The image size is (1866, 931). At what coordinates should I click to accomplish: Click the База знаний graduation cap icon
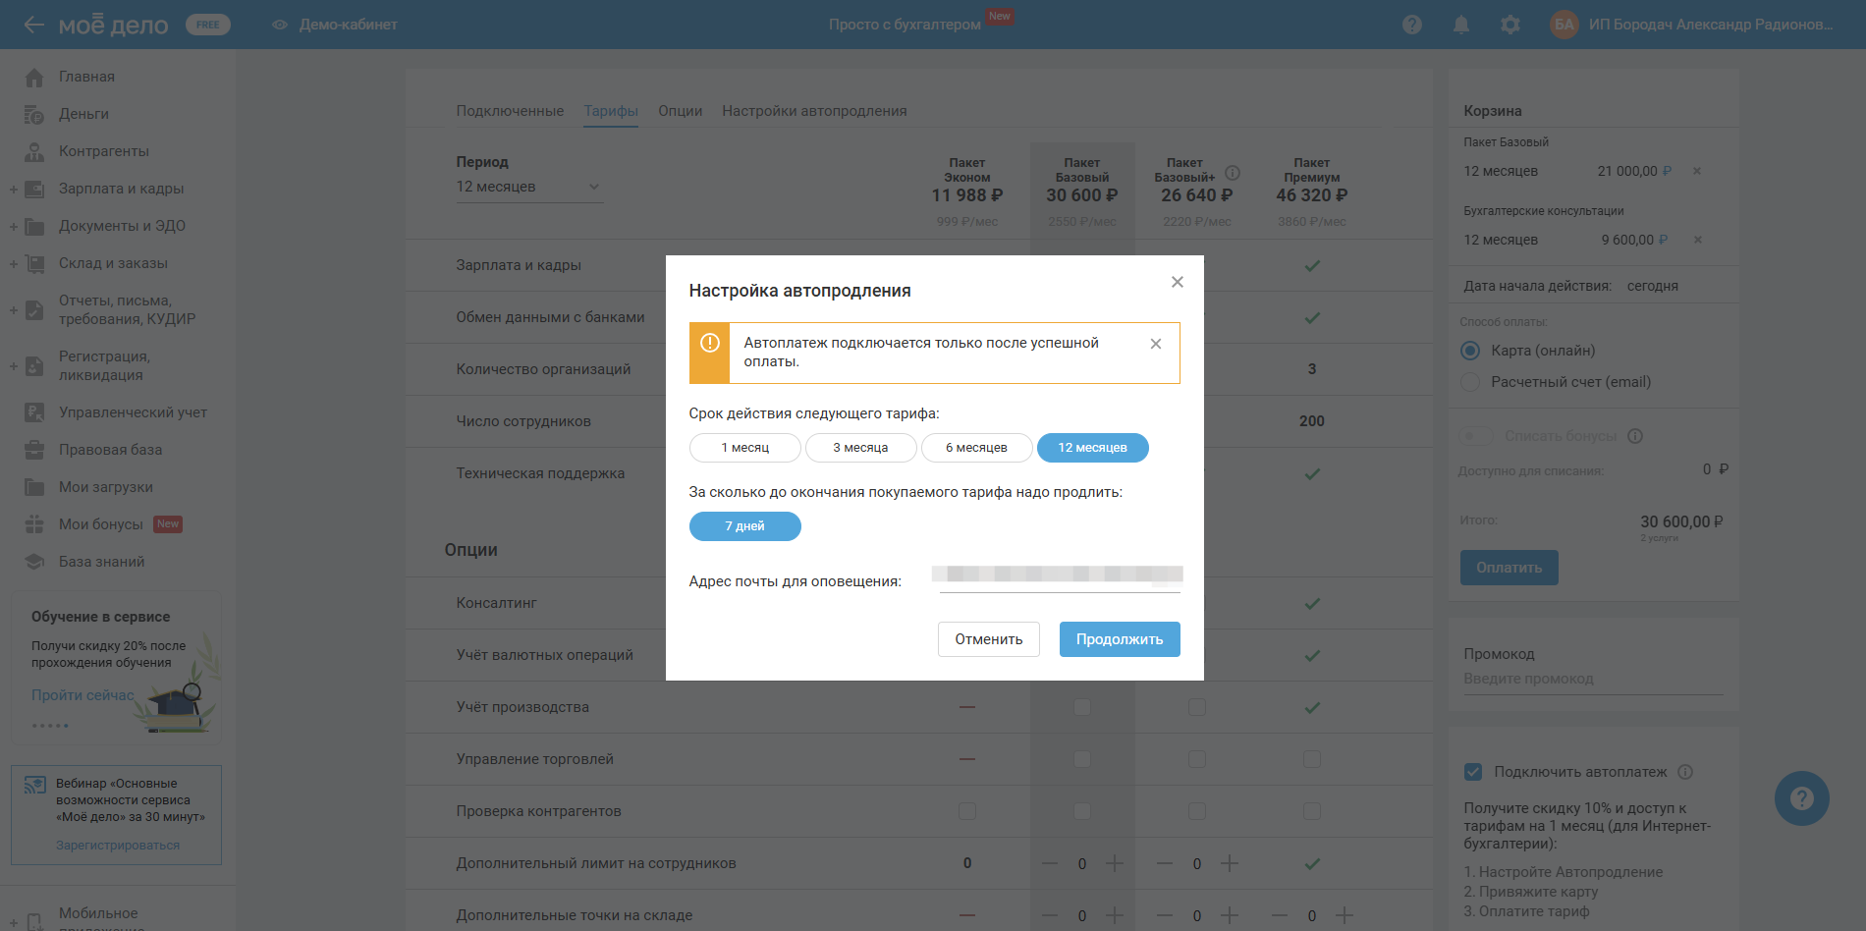(34, 562)
